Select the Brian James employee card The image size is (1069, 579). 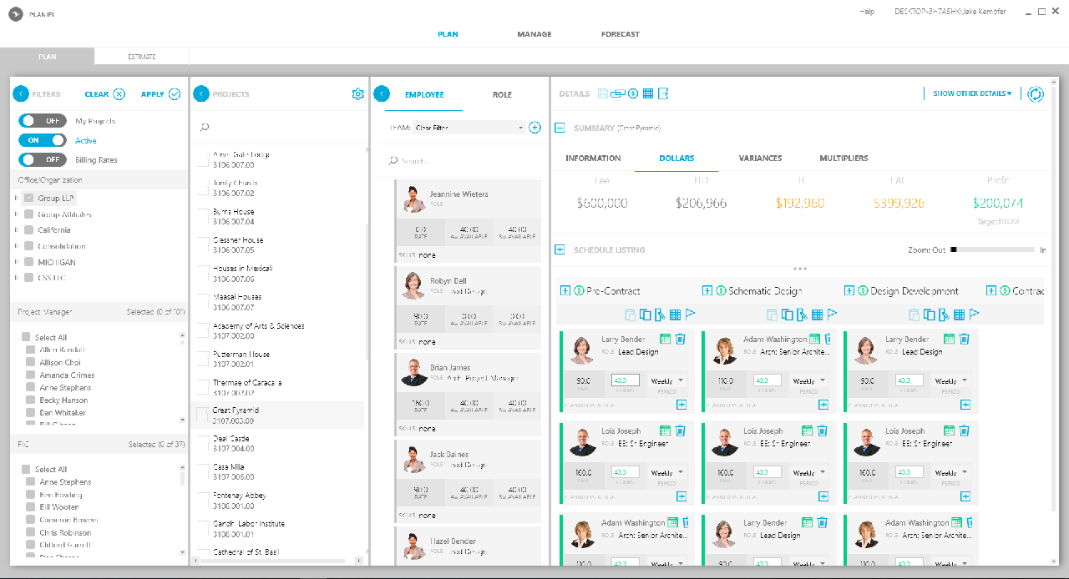(x=468, y=394)
